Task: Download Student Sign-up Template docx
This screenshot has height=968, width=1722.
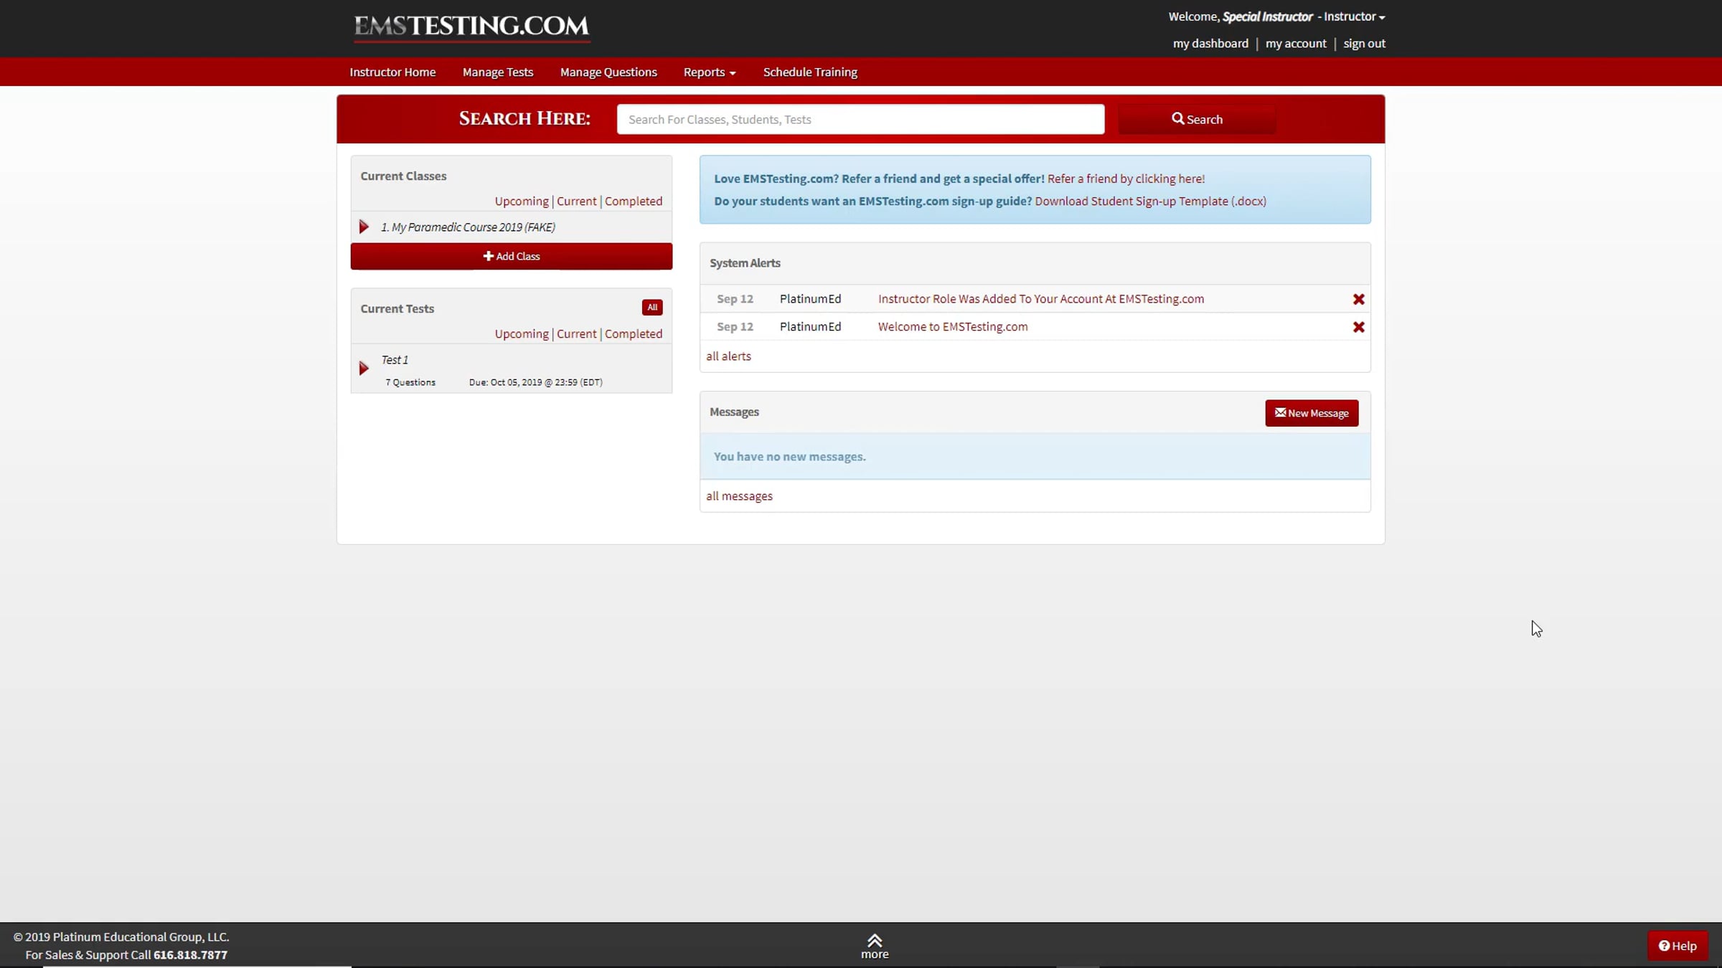Action: point(1150,201)
